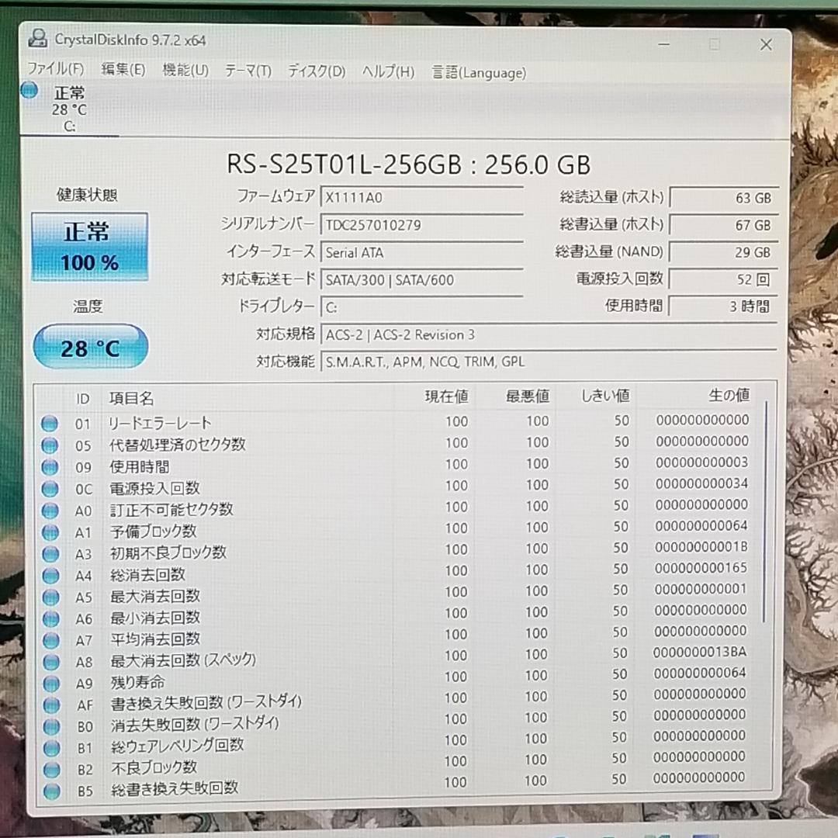Click the status icon for 不良ブロック数
Screen dimensions: 838x838
50,767
